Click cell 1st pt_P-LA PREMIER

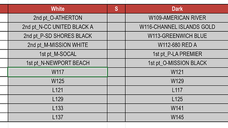pyautogui.click(x=177, y=54)
